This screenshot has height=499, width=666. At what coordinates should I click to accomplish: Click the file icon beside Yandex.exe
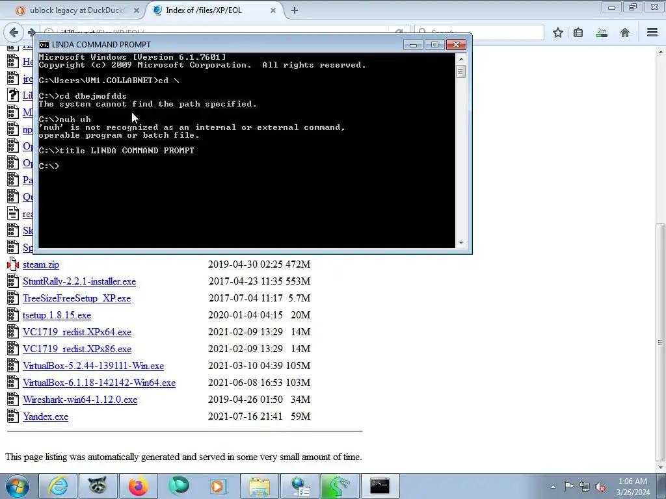coord(13,416)
